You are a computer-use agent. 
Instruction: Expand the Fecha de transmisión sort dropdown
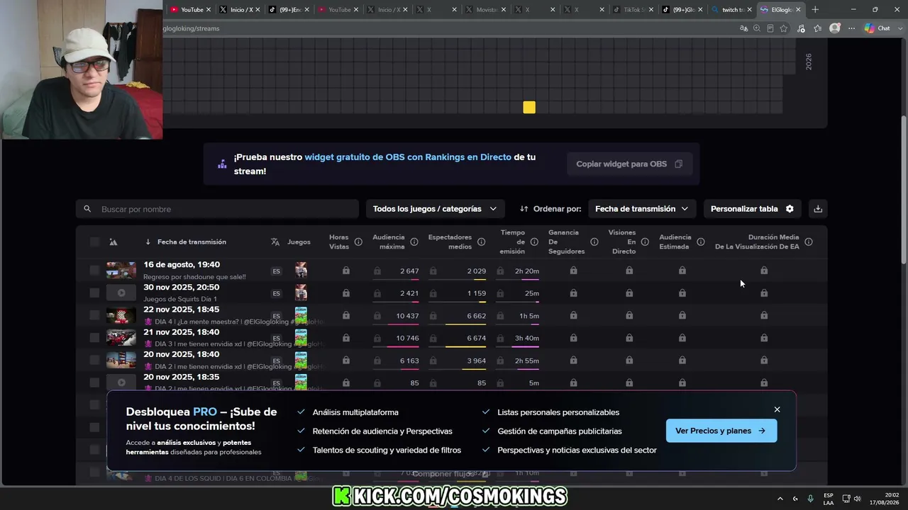coord(641,209)
